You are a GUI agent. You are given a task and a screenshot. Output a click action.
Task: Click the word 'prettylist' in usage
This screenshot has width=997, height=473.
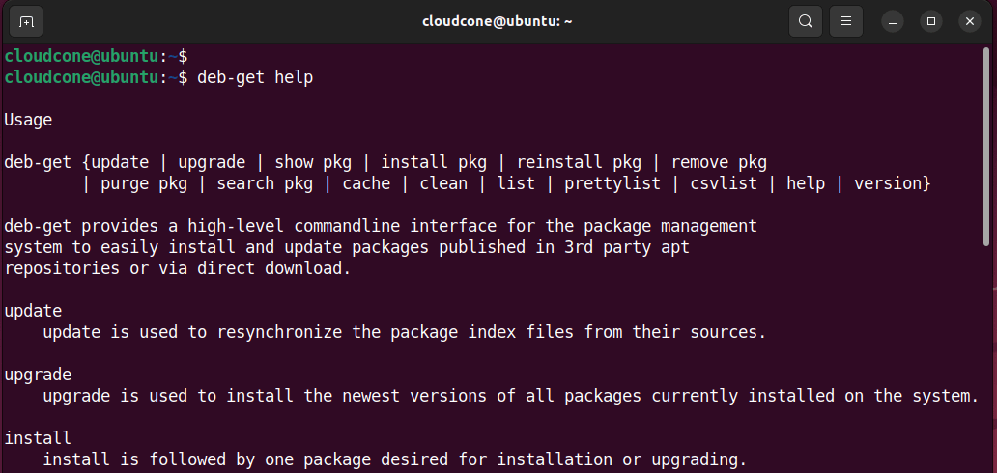pyautogui.click(x=612, y=183)
